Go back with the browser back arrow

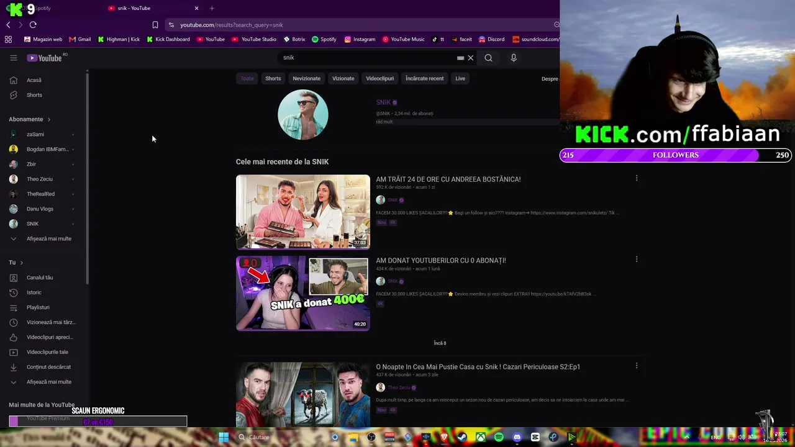click(x=8, y=25)
